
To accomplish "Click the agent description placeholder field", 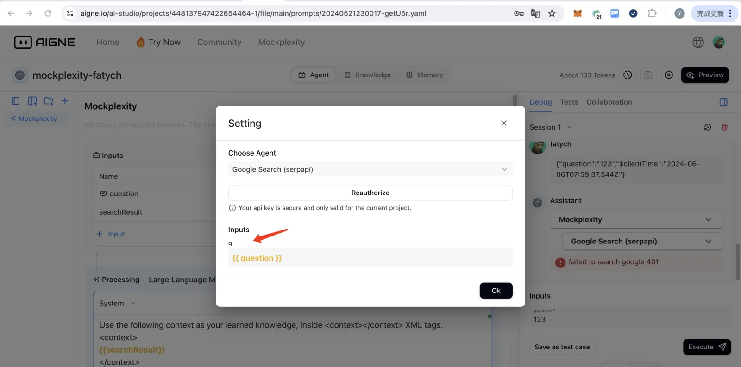I will pos(150,125).
